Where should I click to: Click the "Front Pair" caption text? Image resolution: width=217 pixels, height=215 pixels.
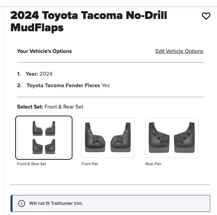coord(90,164)
